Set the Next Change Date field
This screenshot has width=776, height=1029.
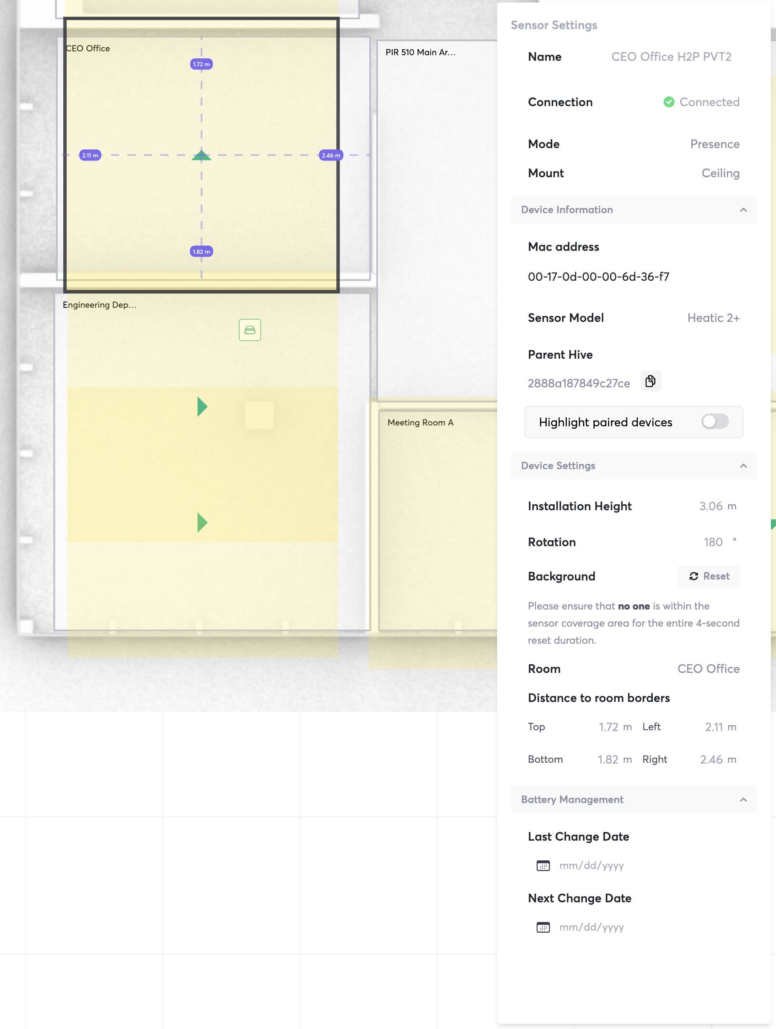pyautogui.click(x=592, y=927)
